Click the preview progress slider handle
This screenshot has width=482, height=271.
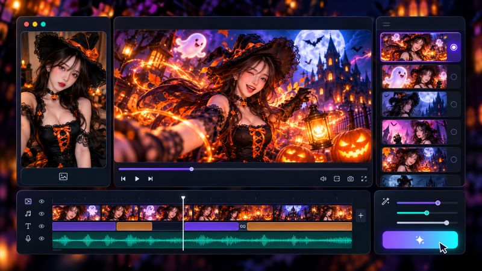[192, 169]
